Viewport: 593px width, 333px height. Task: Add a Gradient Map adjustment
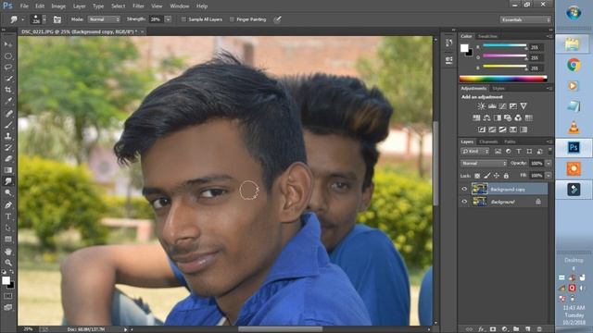point(524,129)
